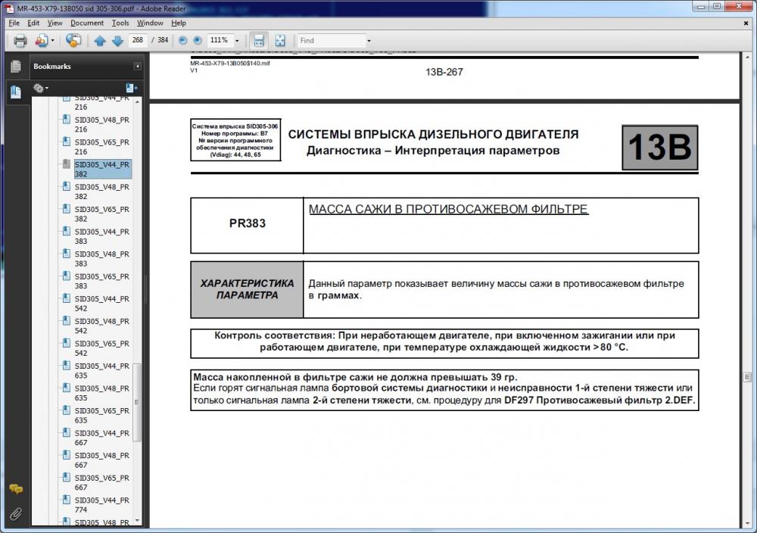The height and width of the screenshot is (533, 757).
Task: Open the collaborate globe icon in the toolbar
Action: tap(73, 41)
